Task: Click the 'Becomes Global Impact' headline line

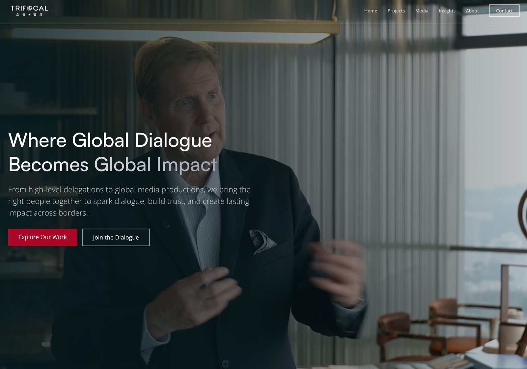Action: [x=113, y=165]
